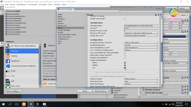Open color picker eyedropper in Inspector

pyautogui.click(x=187, y=36)
